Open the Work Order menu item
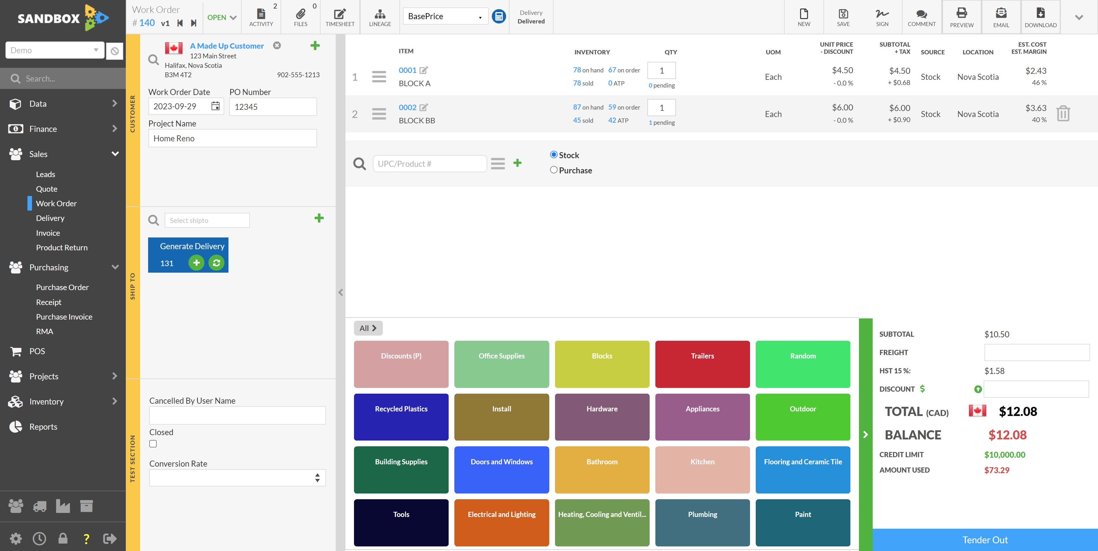Viewport: 1098px width, 551px height. click(56, 203)
